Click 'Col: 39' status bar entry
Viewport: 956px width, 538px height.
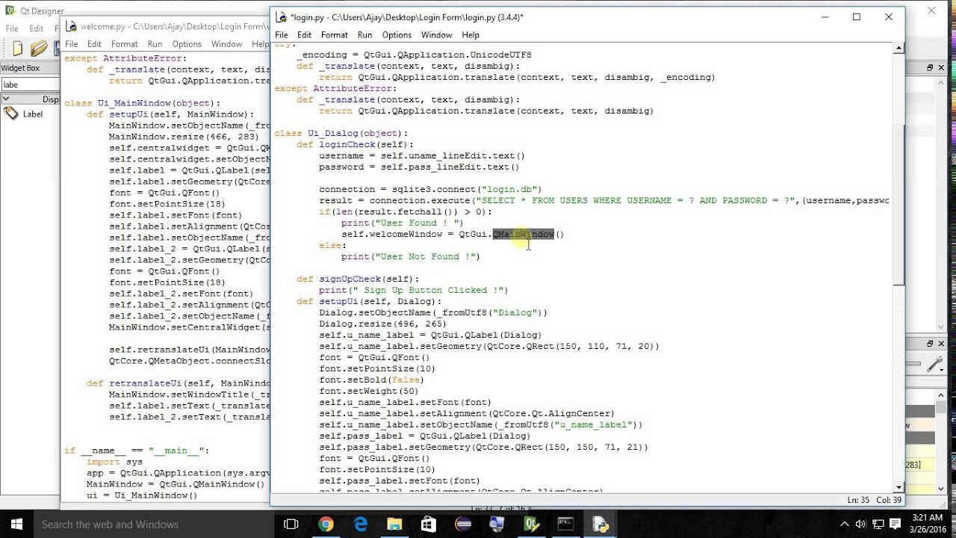pyautogui.click(x=890, y=500)
